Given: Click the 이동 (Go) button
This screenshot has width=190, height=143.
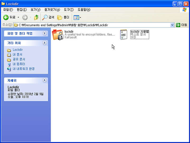Looking at the screenshot, I should [182, 25].
